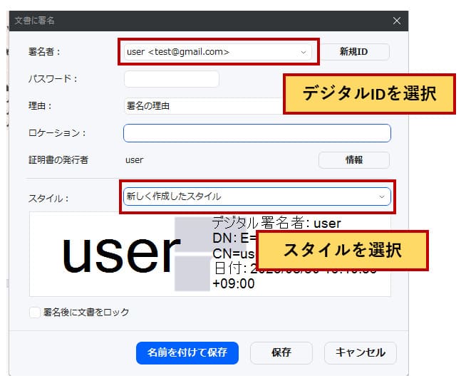466x383 pixels.
Task: Open certificate details with 情報 button
Action: click(x=353, y=160)
